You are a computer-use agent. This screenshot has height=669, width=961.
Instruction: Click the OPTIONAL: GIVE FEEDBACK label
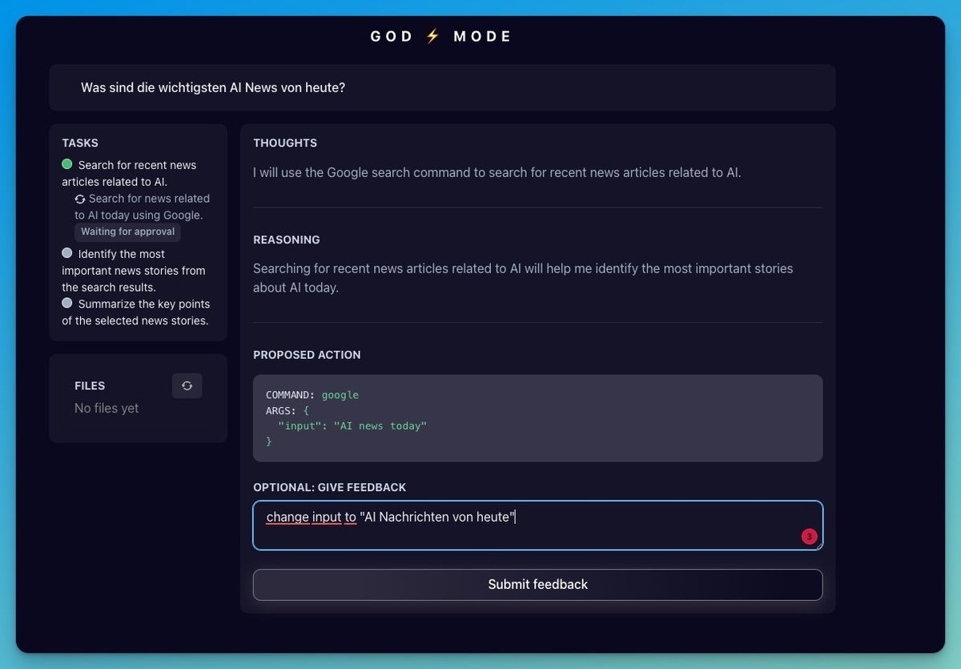(330, 487)
